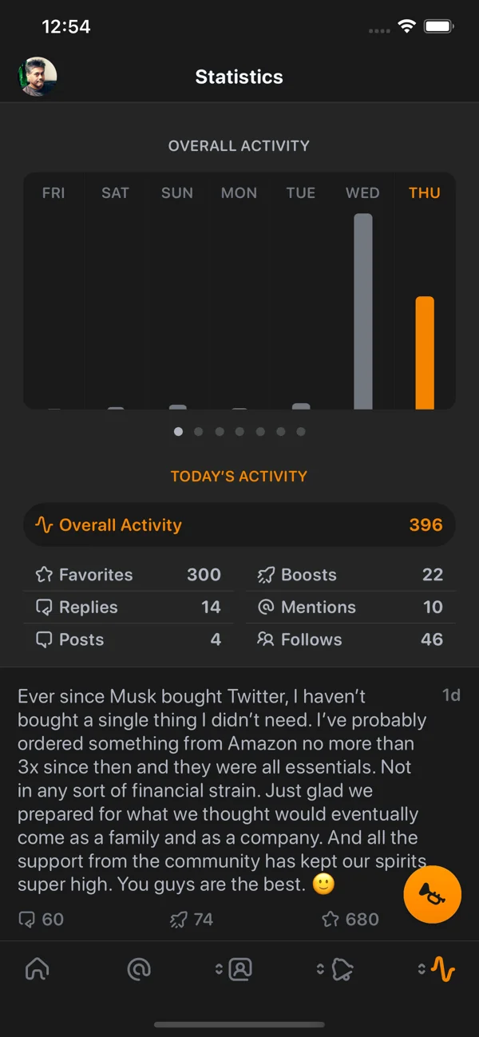Screen dimensions: 479x1037
Task: Tap your profile avatar at top left
Action: (x=38, y=76)
